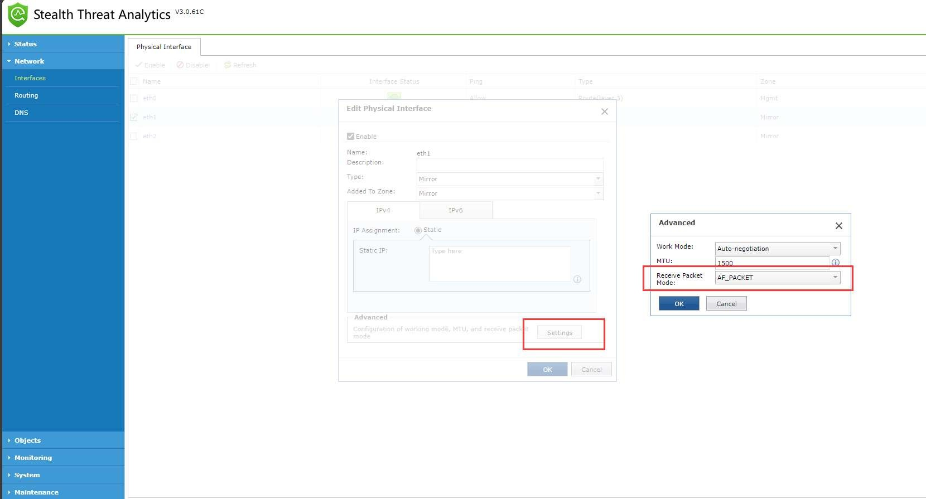Image resolution: width=926 pixels, height=499 pixels.
Task: Click the MTU info icon in Advanced dialog
Action: pyautogui.click(x=836, y=262)
